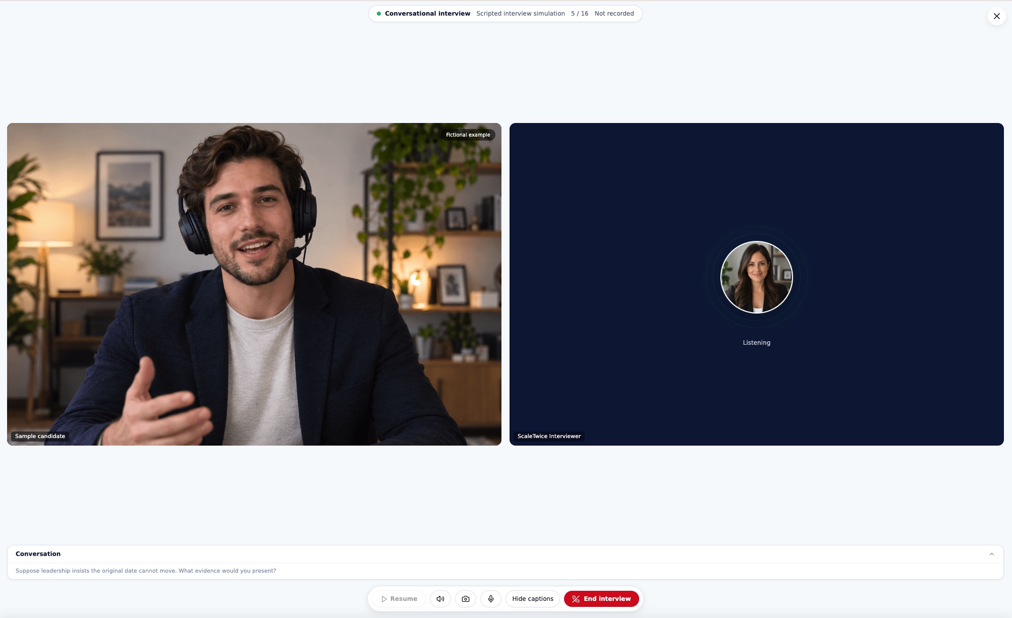Click the 'ScaleTwice Interviewer' name label

(549, 436)
